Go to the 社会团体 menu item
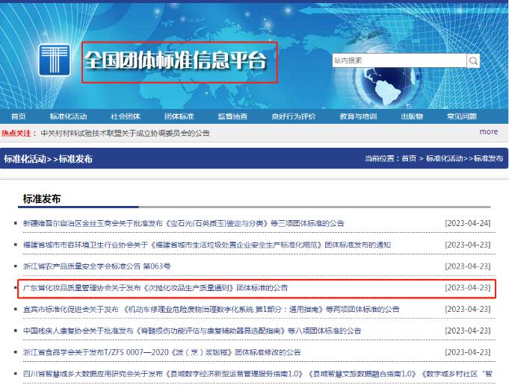The height and width of the screenshot is (385, 509). (x=126, y=116)
